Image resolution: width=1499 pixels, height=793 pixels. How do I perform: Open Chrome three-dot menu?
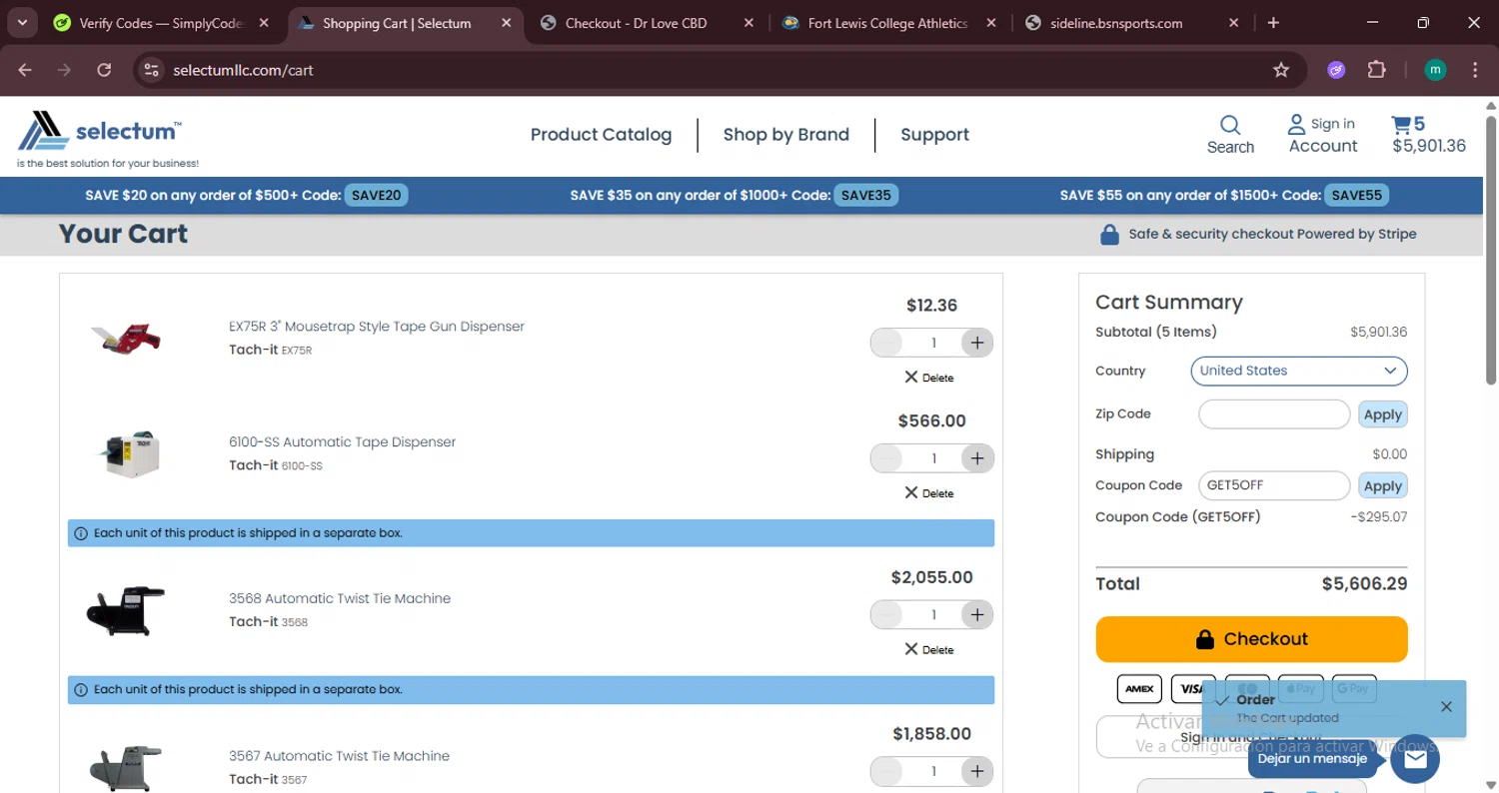pyautogui.click(x=1475, y=70)
